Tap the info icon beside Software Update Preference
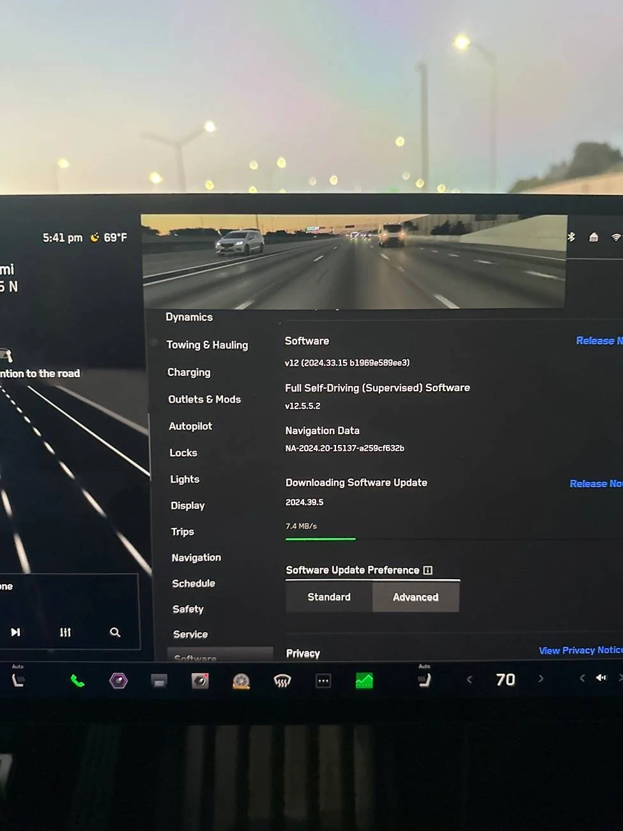623x831 pixels. click(428, 570)
